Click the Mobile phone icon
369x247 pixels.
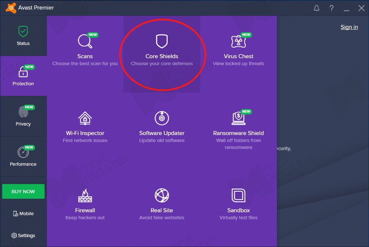(x=16, y=214)
